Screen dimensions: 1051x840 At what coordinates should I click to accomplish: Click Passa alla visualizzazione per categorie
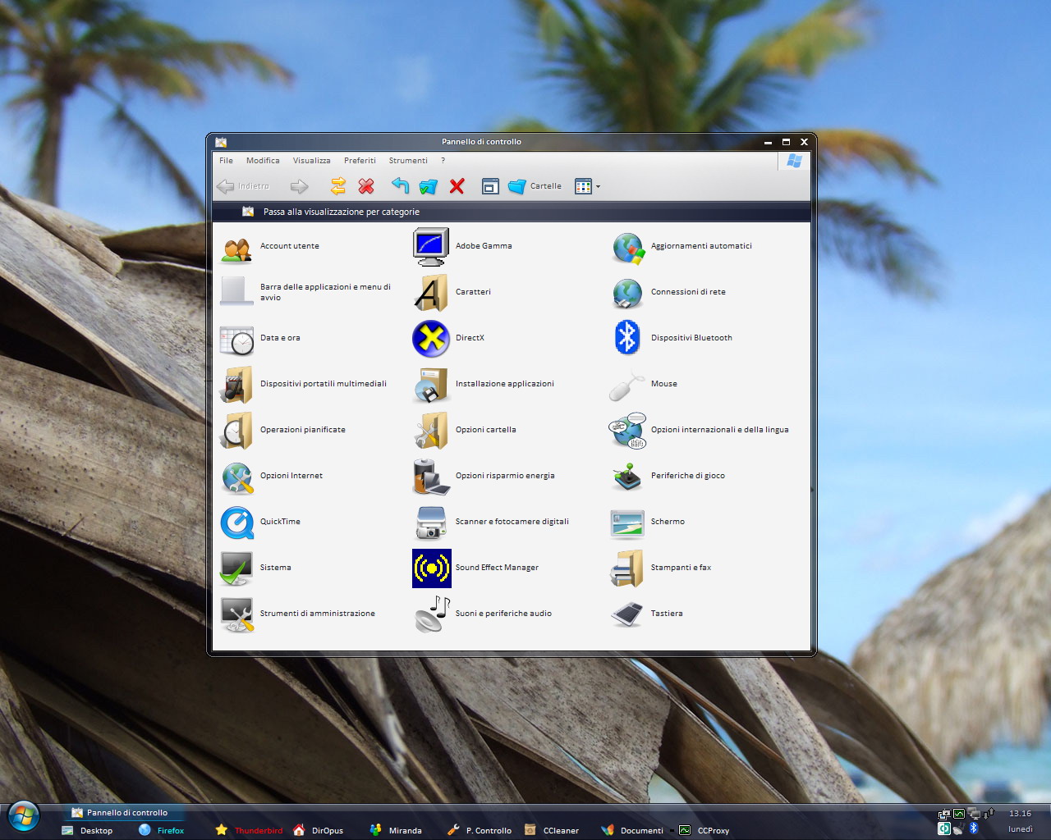[x=341, y=212]
